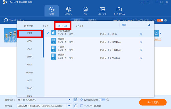171x109 pixels.
Task: Click the MP4 output format icon
Action: coord(156,33)
